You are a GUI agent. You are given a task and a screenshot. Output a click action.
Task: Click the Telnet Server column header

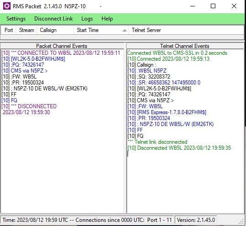[x=186, y=30]
